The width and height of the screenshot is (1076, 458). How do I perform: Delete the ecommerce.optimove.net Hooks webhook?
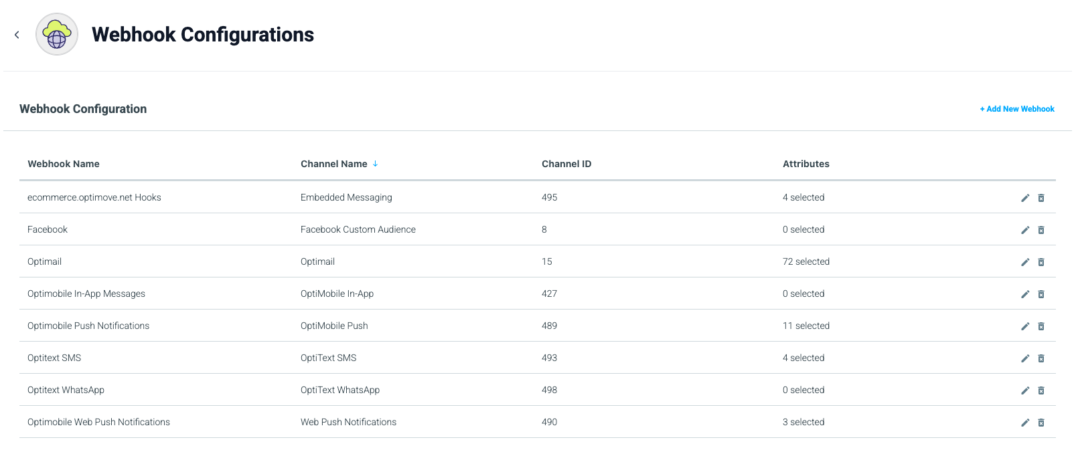(x=1041, y=198)
